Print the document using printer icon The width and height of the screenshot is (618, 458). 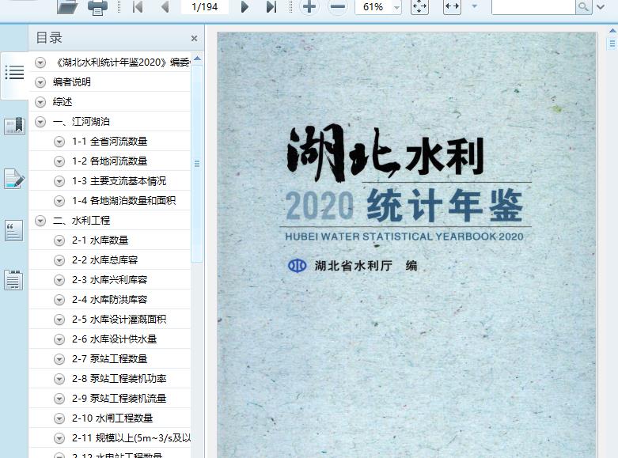click(97, 7)
